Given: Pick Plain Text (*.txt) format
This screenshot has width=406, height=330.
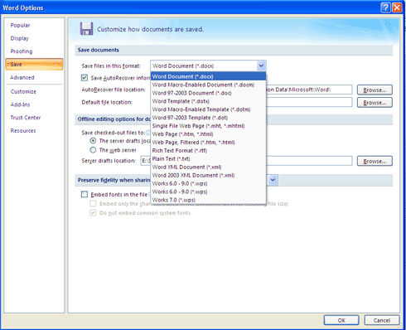Looking at the screenshot, I should pos(209,158).
